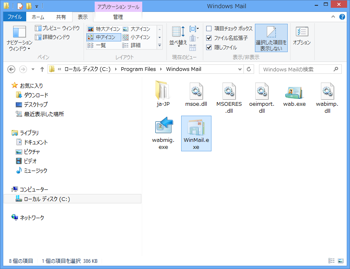Open the Customize Quick Access Toolbar dropdown

pyautogui.click(x=36, y=6)
